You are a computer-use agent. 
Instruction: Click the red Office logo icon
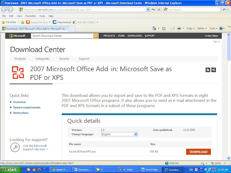pos(18,72)
